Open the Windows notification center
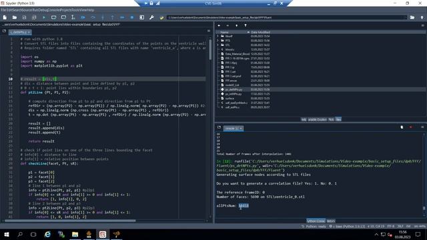Screen dimensions: 427x240 click(x=418, y=234)
